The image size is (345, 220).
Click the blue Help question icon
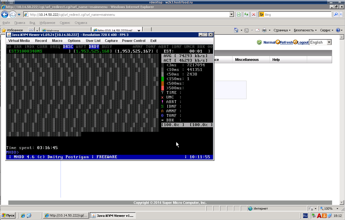(338, 30)
